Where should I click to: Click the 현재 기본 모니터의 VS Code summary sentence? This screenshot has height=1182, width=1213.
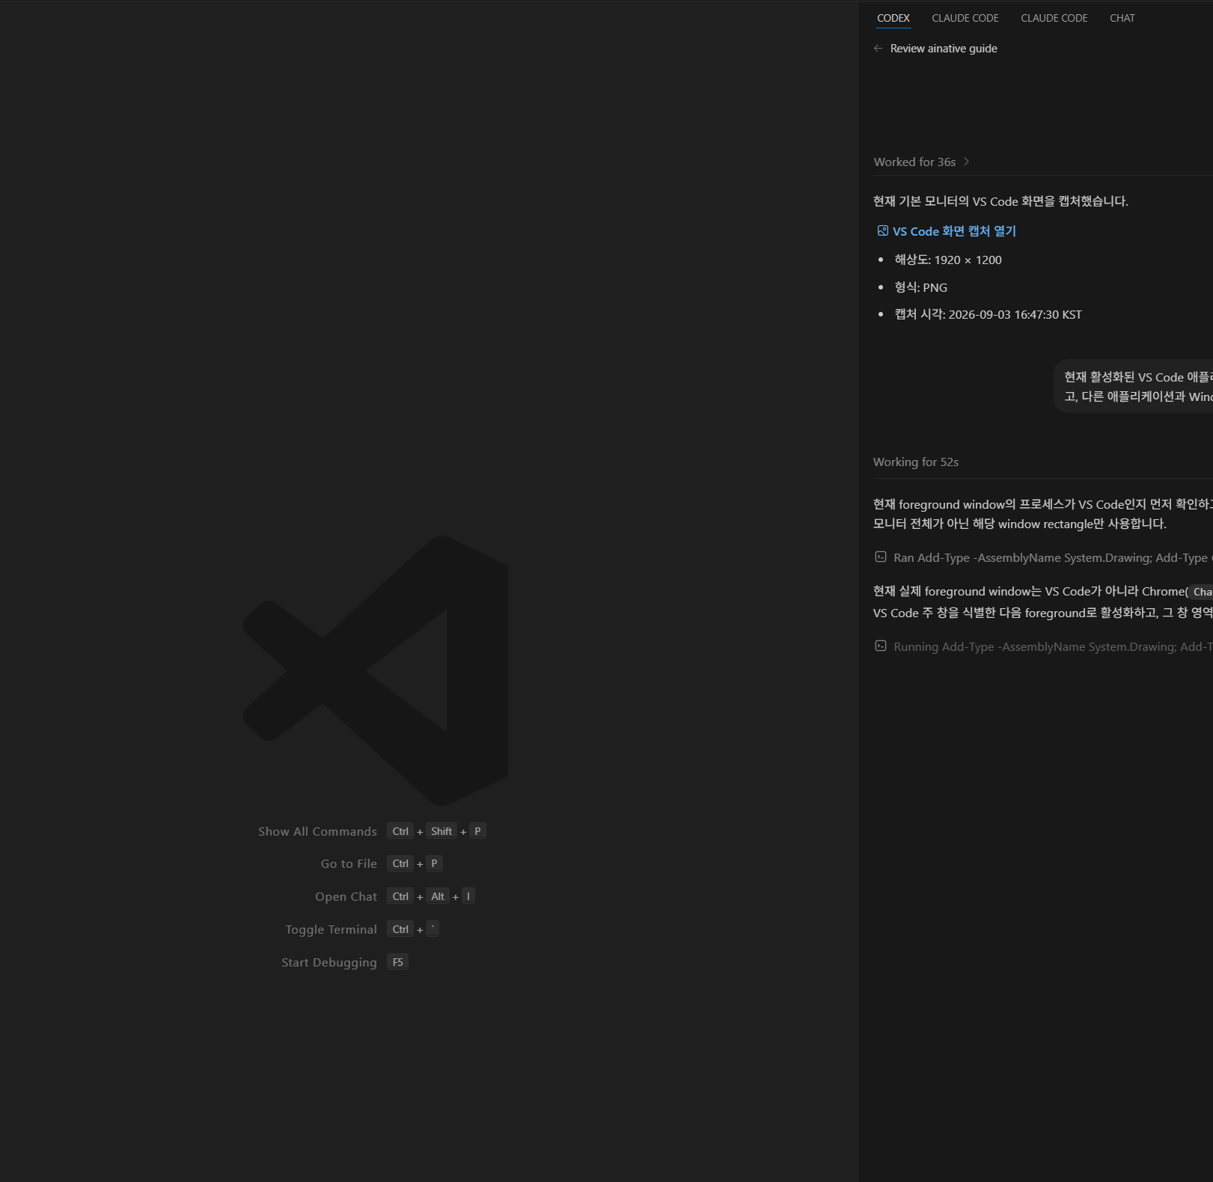point(1000,201)
